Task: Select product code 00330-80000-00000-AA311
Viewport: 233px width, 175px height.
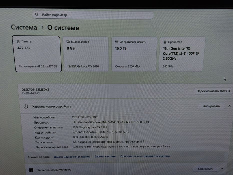Action: 90,137
